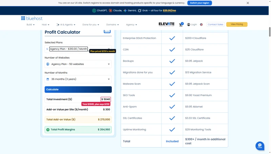This screenshot has width=271, height=154.
Task: Click the $ 264,960 profit margin value
Action: point(104,130)
